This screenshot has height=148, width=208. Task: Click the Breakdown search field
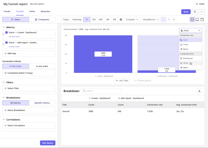click(x=101, y=91)
